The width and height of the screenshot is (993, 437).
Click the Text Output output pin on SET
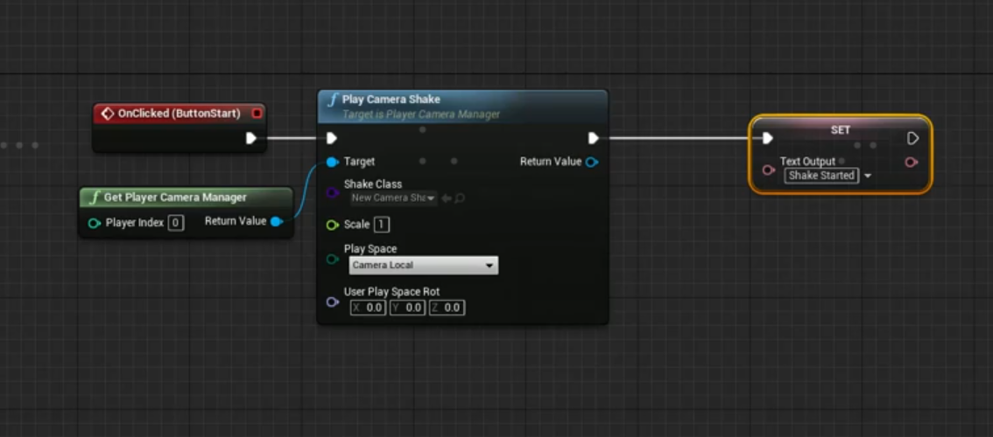(x=911, y=163)
